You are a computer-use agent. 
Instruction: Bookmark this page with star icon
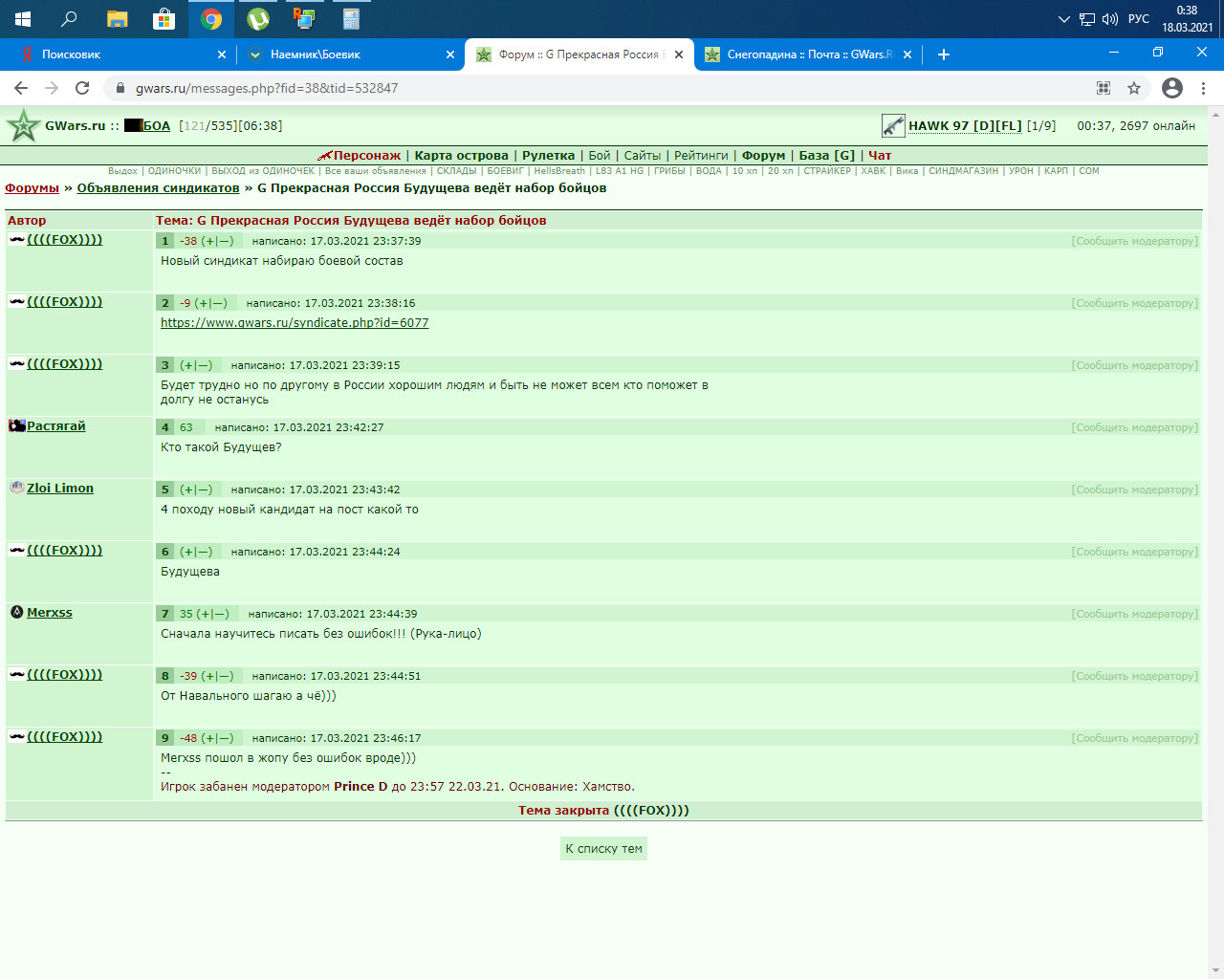pyautogui.click(x=1134, y=88)
